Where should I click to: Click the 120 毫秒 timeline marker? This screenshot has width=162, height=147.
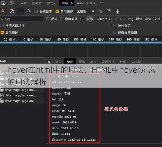pyautogui.click(x=97, y=39)
